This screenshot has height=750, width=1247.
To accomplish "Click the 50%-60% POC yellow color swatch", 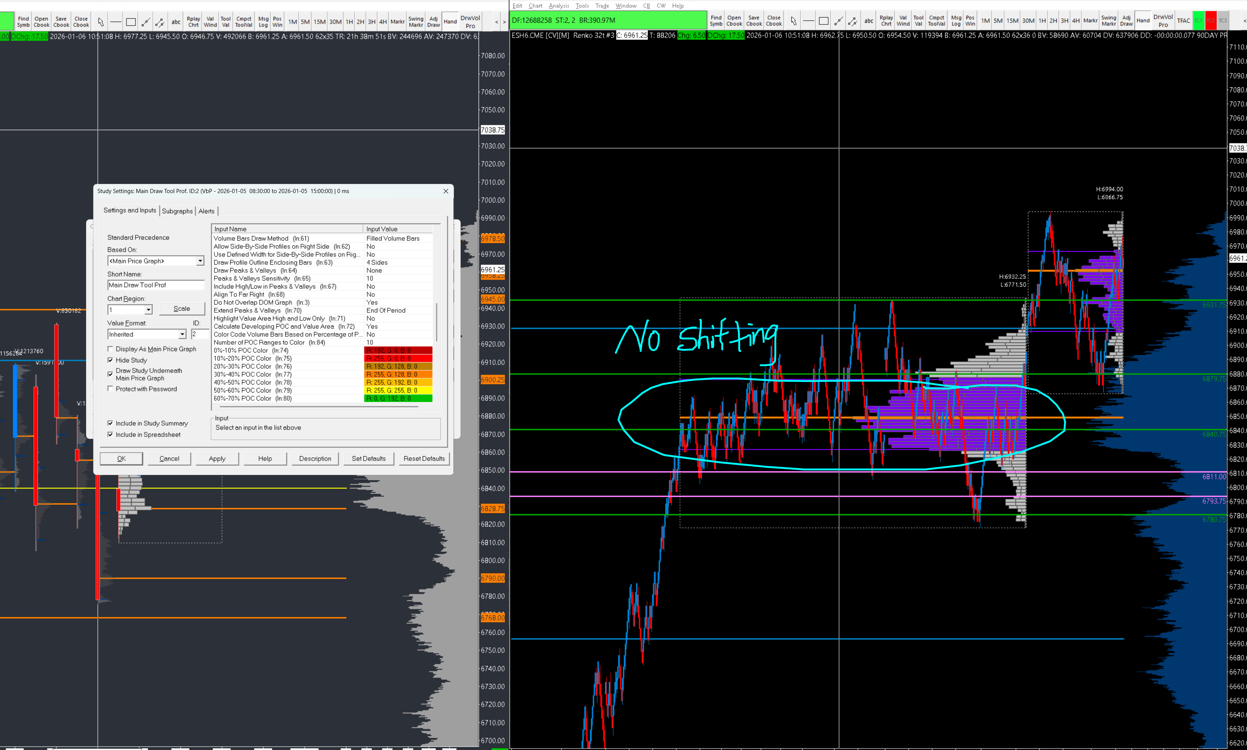I will pos(398,390).
